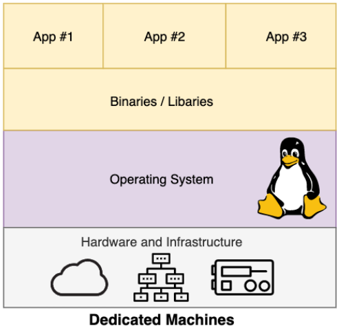
Task: Select the App #2 box
Action: pos(164,36)
